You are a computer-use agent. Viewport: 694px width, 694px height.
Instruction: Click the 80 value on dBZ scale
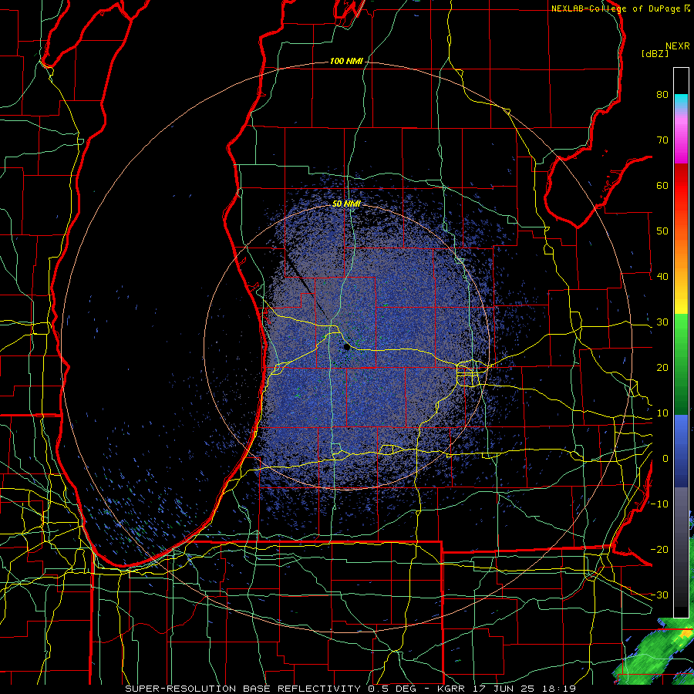coord(662,94)
